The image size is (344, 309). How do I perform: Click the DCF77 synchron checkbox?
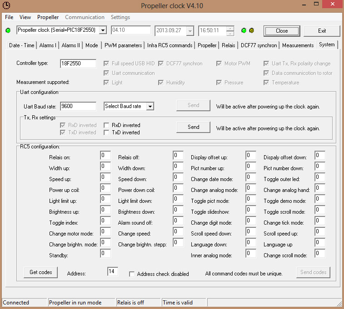[161, 64]
